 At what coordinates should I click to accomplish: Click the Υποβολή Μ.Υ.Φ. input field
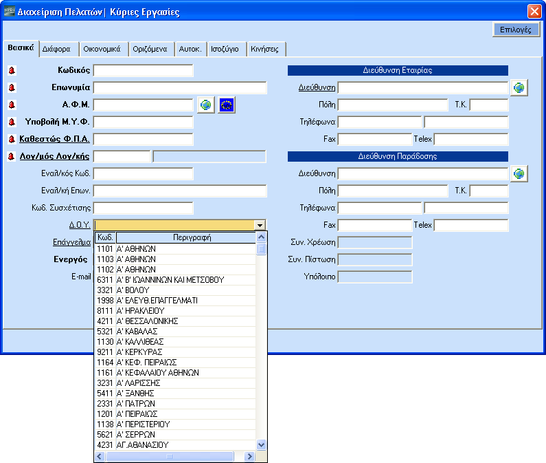(x=143, y=122)
